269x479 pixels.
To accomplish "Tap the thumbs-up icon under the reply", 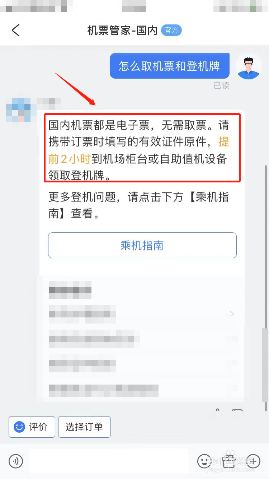I will click(x=217, y=414).
